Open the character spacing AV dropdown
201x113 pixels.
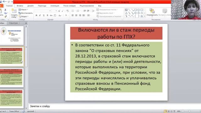[55, 15]
